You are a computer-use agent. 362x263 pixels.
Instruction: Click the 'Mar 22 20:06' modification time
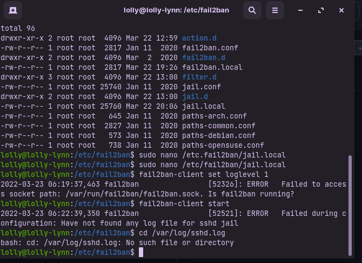click(x=152, y=106)
